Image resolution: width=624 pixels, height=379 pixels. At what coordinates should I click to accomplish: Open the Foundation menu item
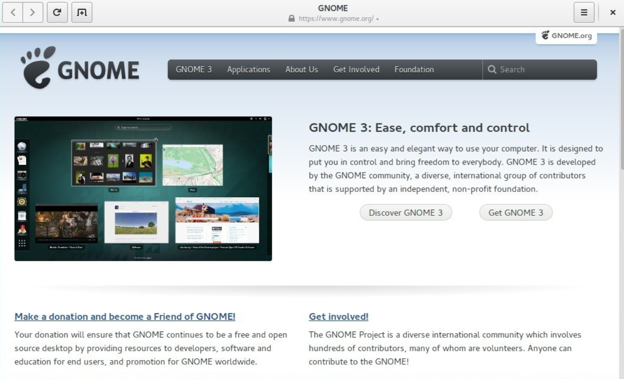pyautogui.click(x=414, y=70)
